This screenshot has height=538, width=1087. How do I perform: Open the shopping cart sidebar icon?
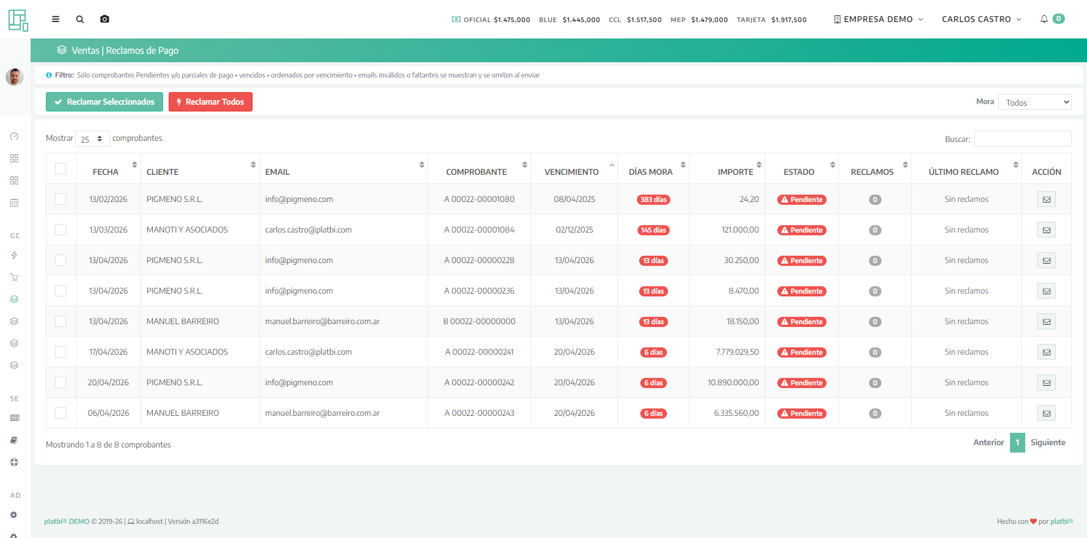(14, 277)
